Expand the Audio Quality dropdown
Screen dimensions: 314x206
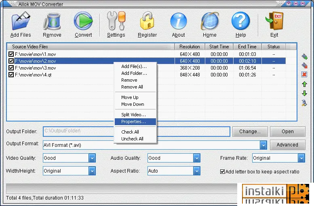click(197, 158)
